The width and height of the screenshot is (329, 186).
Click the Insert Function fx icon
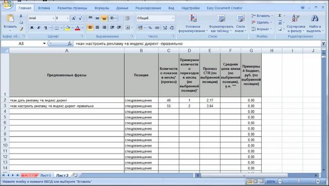(x=70, y=44)
